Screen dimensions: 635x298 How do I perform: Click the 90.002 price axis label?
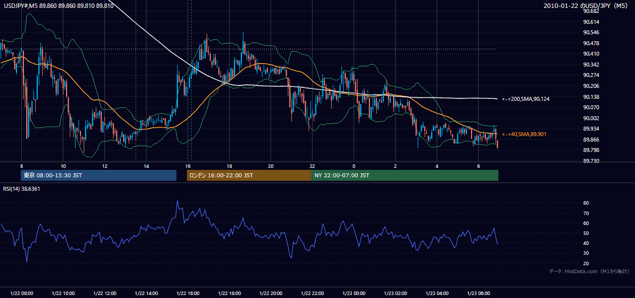591,118
